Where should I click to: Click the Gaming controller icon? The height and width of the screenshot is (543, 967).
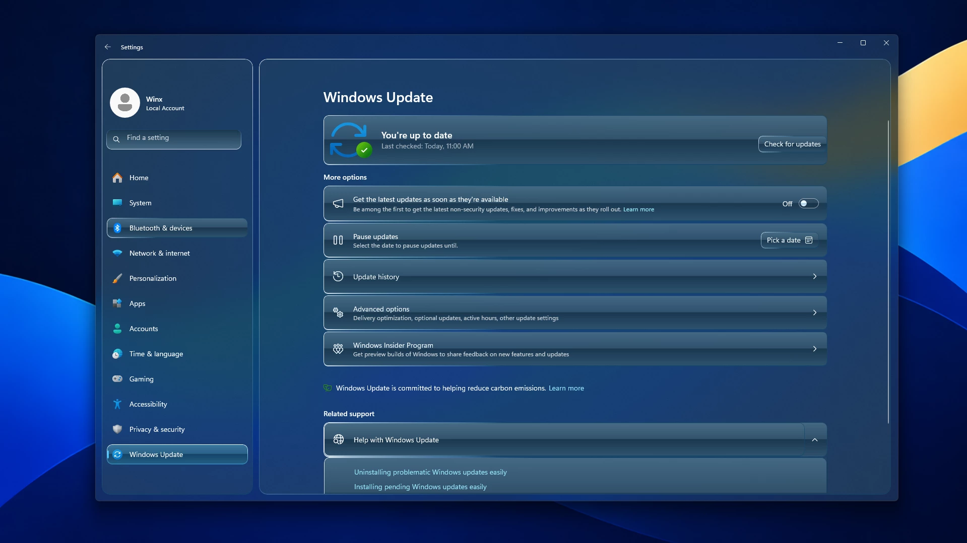pyautogui.click(x=117, y=379)
